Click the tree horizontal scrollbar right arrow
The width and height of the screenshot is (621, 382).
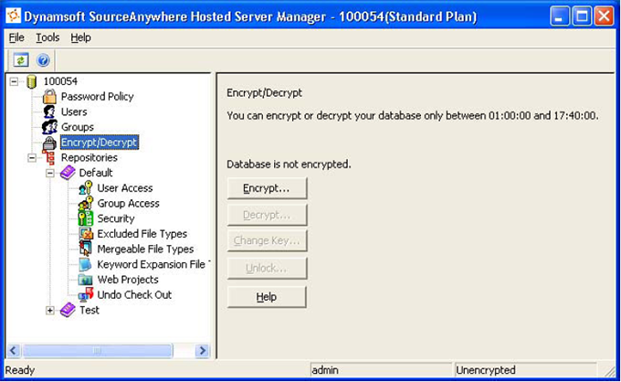click(203, 350)
